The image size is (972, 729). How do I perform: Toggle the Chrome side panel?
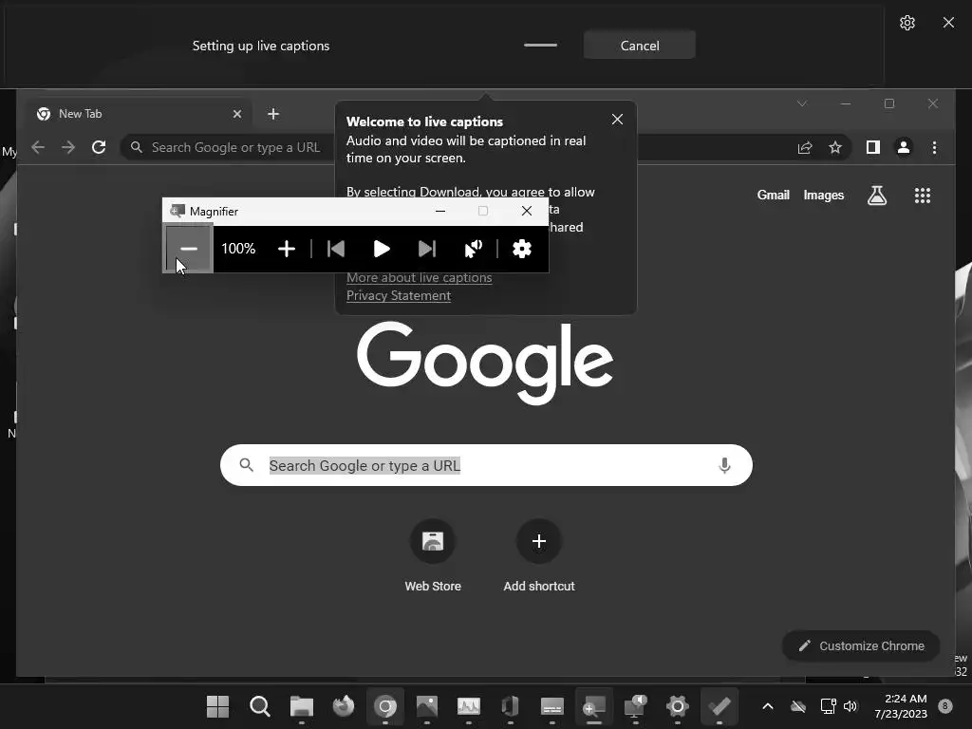pos(873,147)
